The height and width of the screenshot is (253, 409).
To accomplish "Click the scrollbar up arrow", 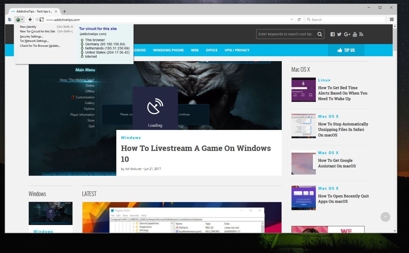I will click(395, 26).
